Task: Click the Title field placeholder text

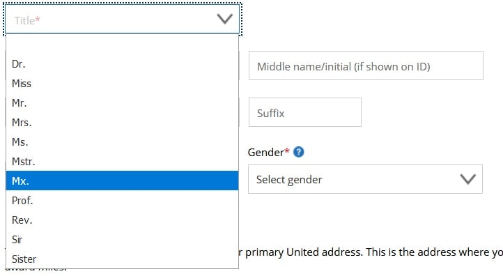Action: tap(27, 20)
